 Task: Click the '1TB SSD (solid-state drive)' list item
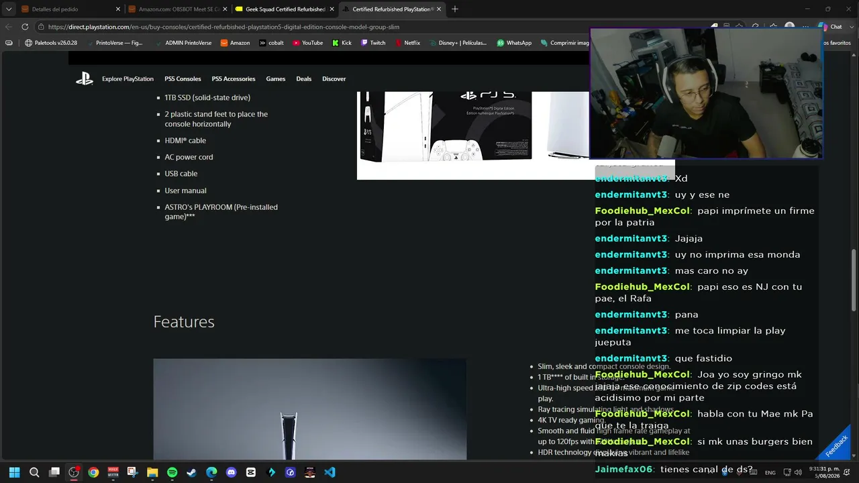coord(207,98)
